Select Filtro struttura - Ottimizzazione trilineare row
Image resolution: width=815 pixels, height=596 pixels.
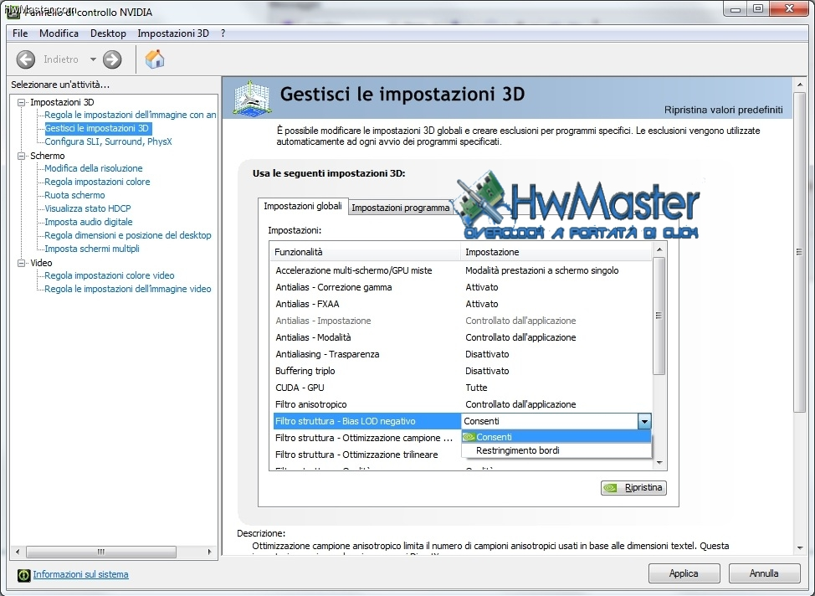tap(367, 455)
